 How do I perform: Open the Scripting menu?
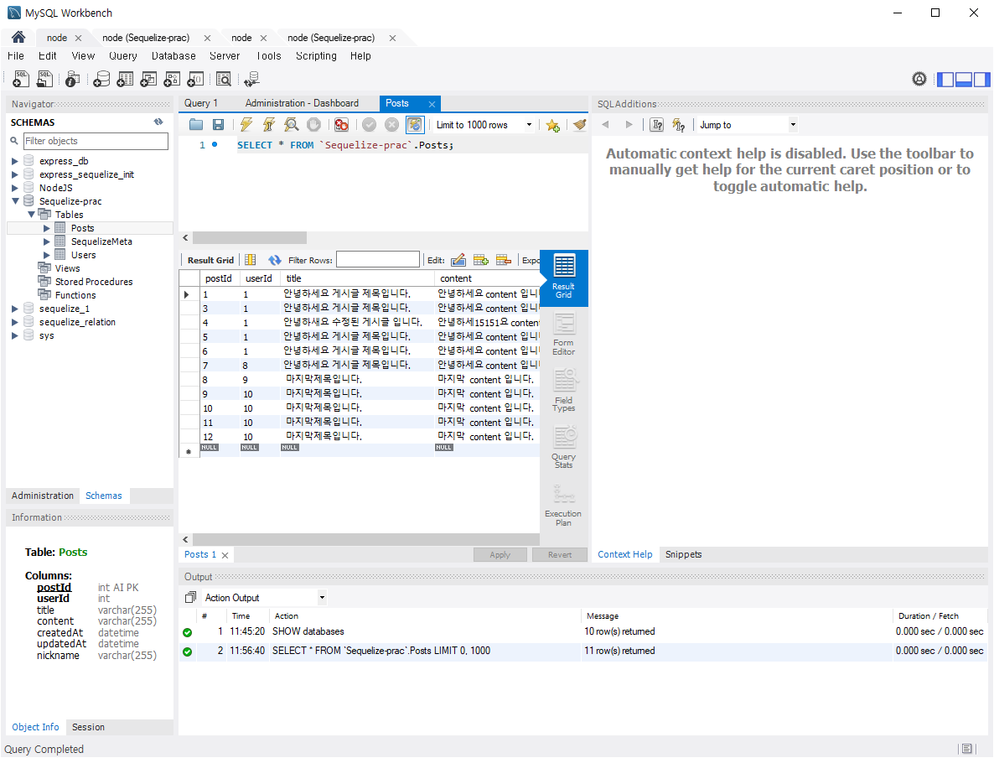coord(316,56)
